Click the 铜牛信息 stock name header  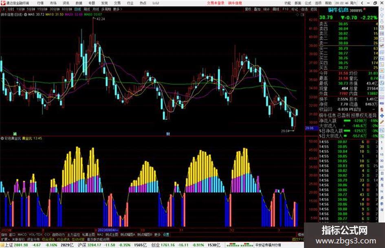click(338, 10)
